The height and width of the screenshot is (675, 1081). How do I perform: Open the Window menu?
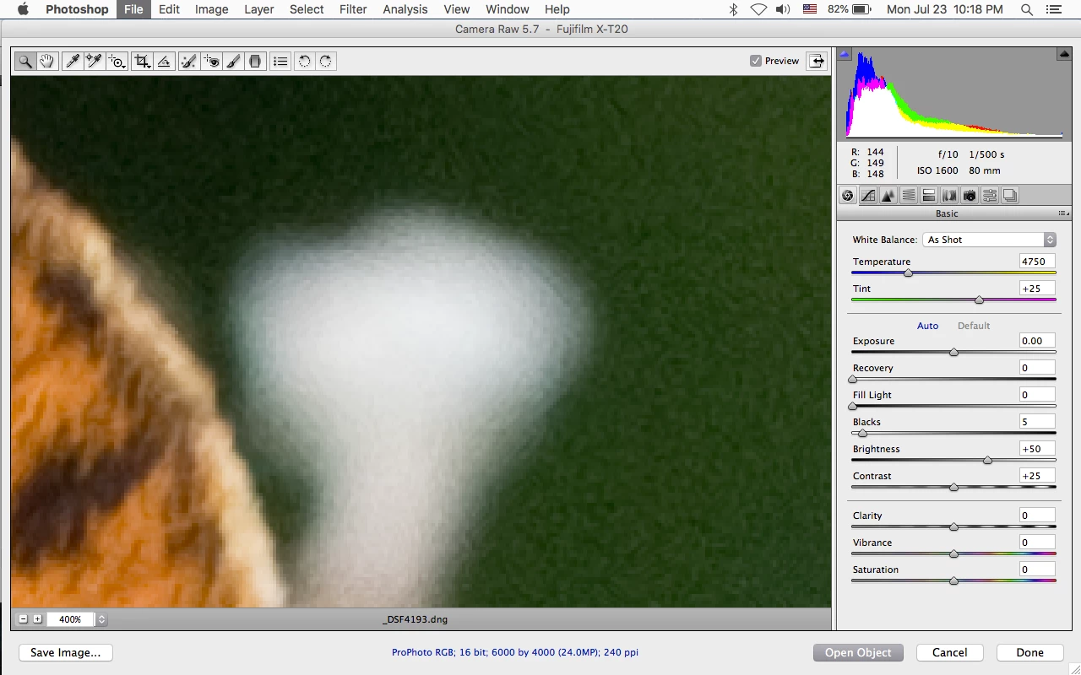508,9
